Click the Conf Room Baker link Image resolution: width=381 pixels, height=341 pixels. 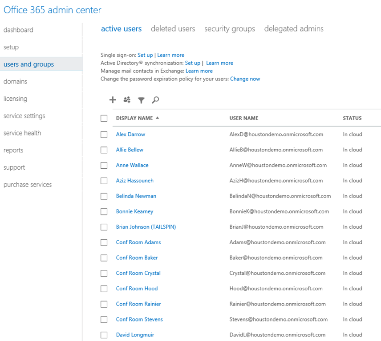click(137, 258)
